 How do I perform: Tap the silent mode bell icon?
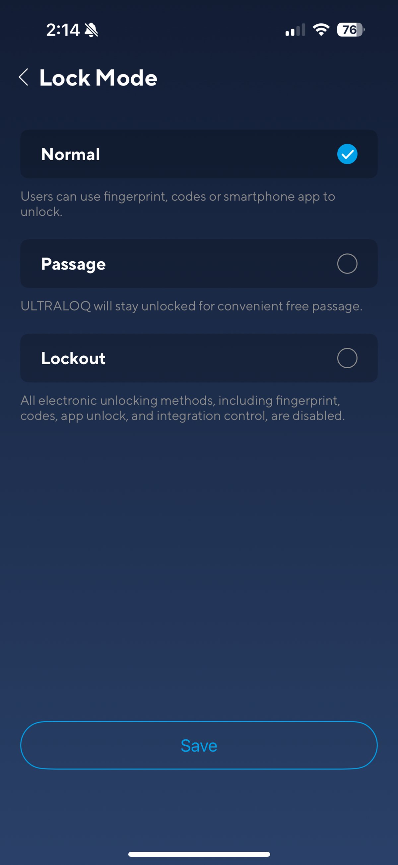click(91, 30)
